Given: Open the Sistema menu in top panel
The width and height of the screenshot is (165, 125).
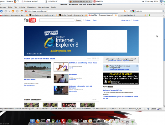Looking at the screenshot, I should point(10,1).
